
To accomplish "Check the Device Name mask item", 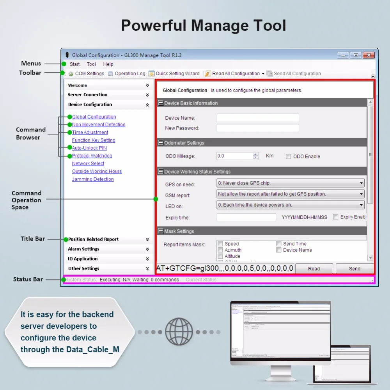I will pos(278,250).
